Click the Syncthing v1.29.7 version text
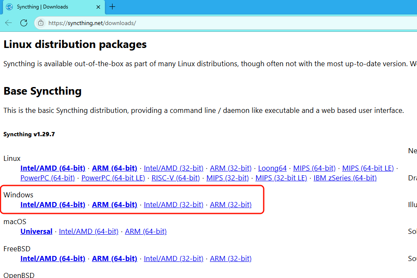The width and height of the screenshot is (417, 278). pyautogui.click(x=29, y=134)
